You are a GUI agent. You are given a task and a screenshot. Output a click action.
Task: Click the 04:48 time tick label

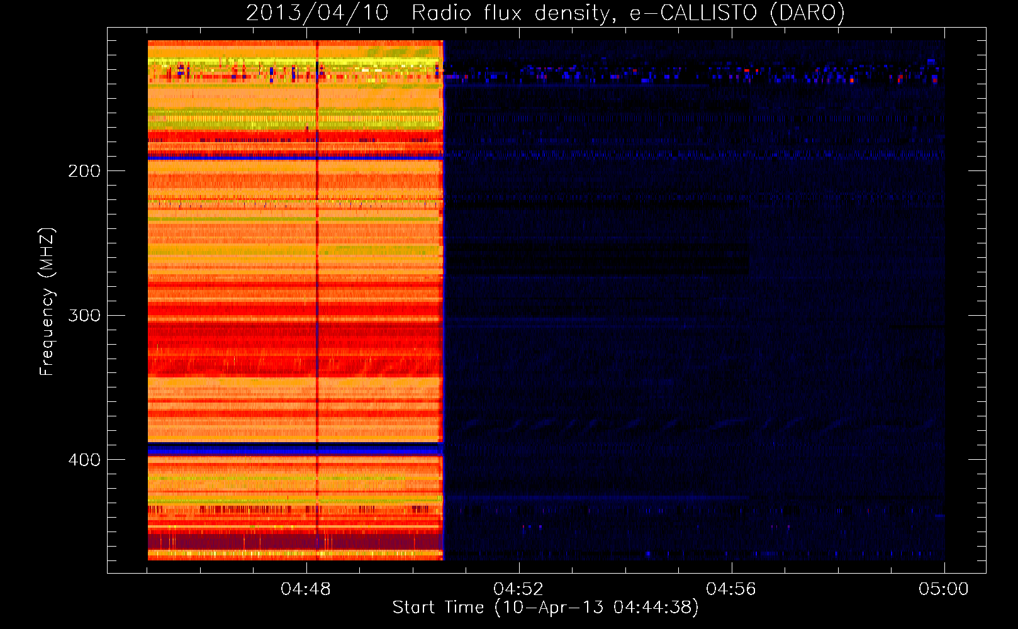[x=306, y=589]
